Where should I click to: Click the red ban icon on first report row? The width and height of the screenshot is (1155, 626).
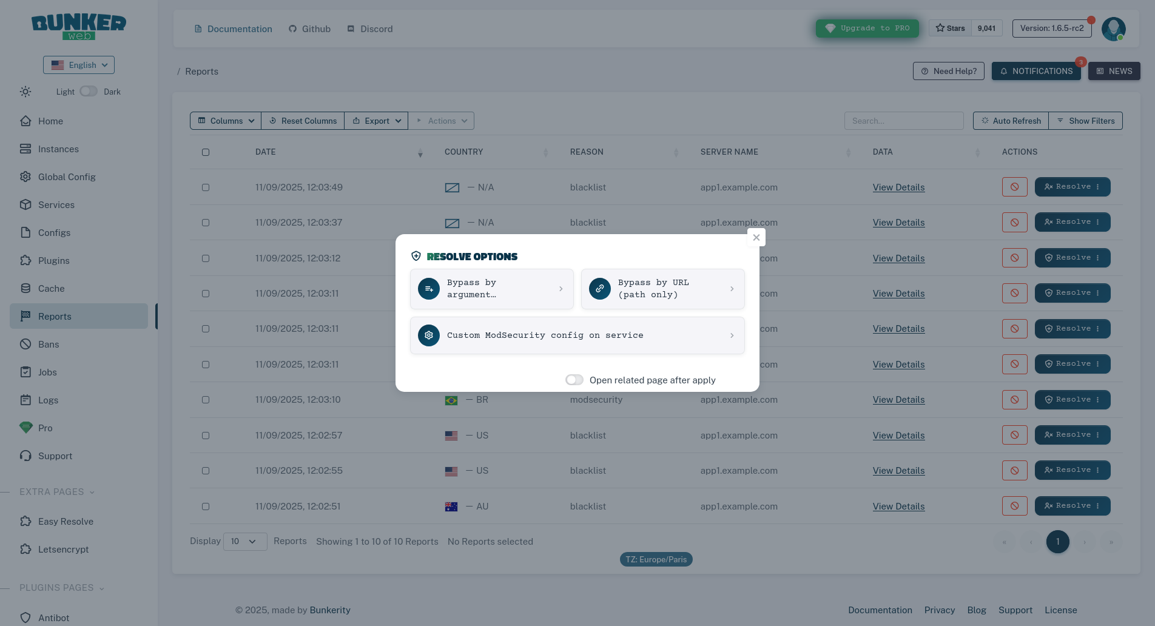[x=1014, y=187]
